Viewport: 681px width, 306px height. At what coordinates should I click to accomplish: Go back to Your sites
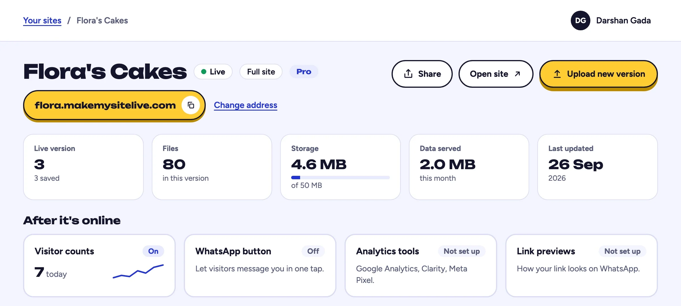(x=42, y=20)
